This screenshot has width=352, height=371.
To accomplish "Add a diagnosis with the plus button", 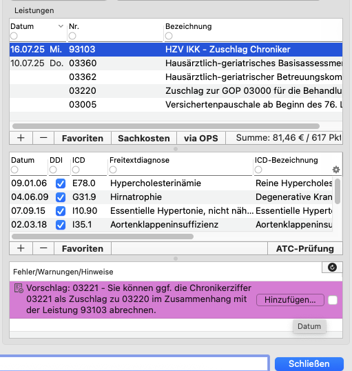I will pyautogui.click(x=21, y=248).
